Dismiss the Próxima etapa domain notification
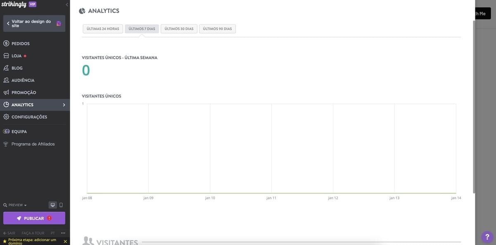 (64, 241)
